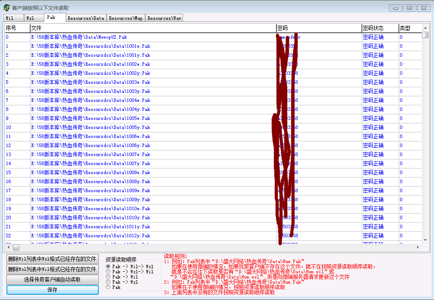Screen dimensions: 434x300
Task: Switch to the Wzl tab
Action: 34,18
